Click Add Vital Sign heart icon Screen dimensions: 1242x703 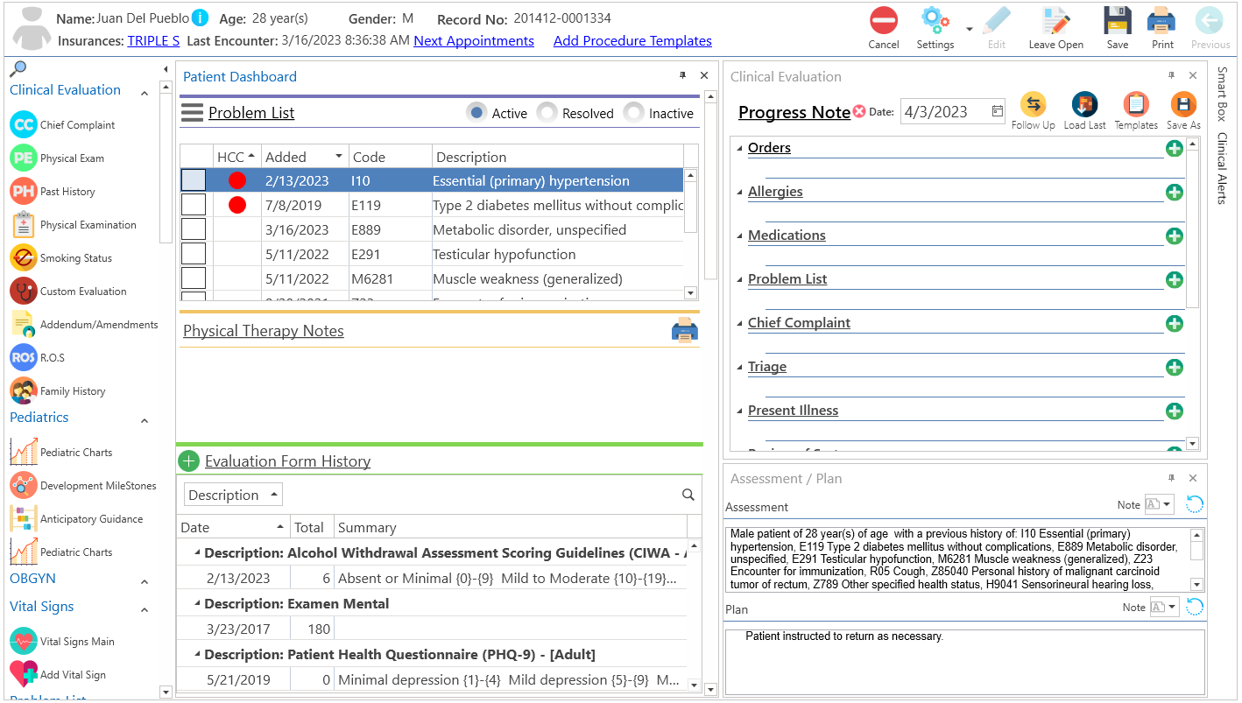[x=24, y=674]
